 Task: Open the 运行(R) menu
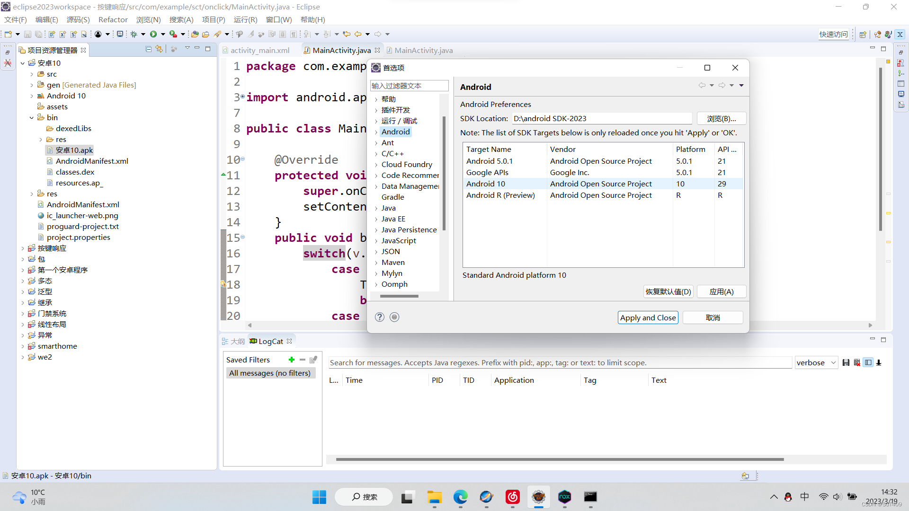pos(245,20)
